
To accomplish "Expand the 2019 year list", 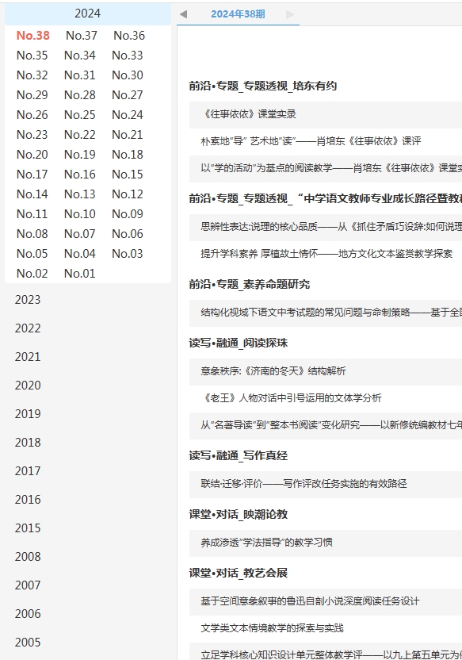I will coord(28,414).
